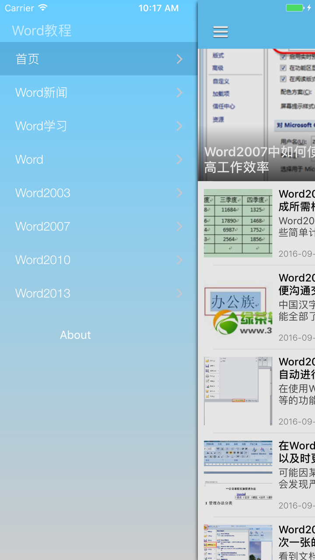
Task: Tap the Wi-Fi icon in the status bar
Action: 42,8
